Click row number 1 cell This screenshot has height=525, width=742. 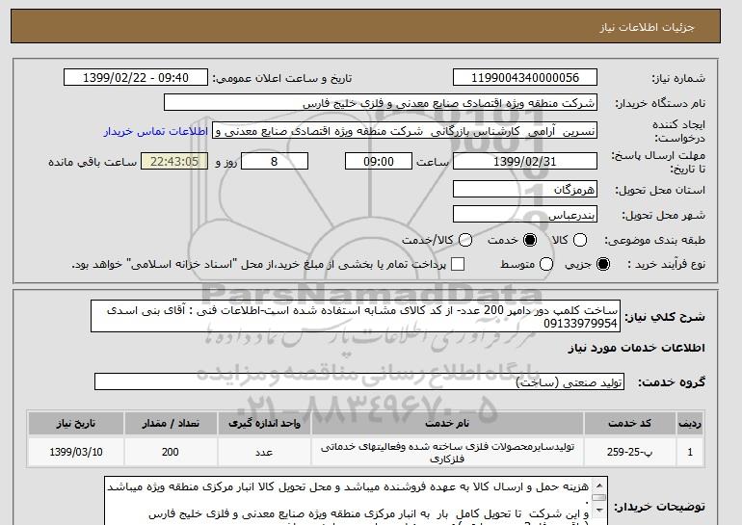(x=690, y=452)
